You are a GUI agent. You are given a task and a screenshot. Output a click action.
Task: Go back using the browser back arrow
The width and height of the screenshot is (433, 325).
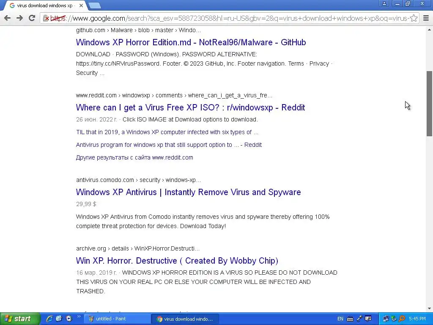(8, 18)
